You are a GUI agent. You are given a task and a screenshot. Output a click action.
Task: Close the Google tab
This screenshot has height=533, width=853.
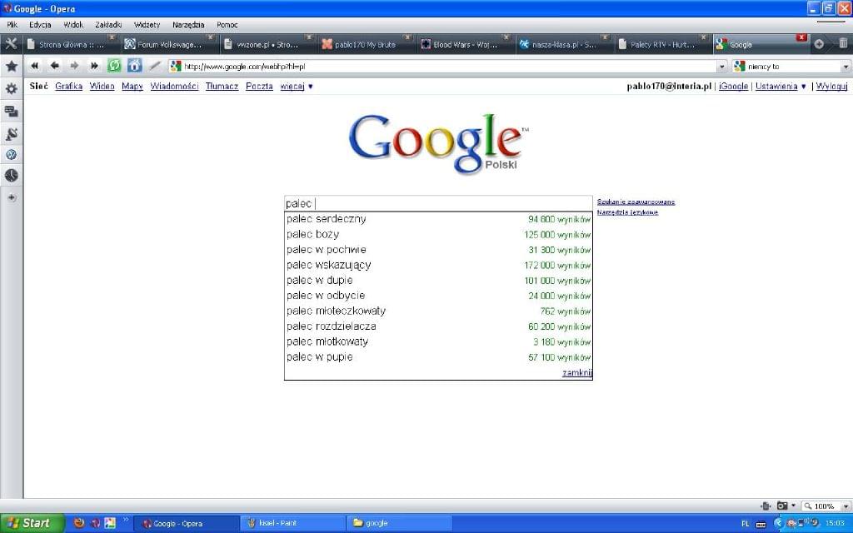click(x=801, y=37)
